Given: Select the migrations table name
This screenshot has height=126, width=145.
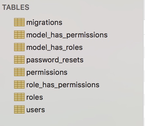Looking at the screenshot, I should coord(44,23).
